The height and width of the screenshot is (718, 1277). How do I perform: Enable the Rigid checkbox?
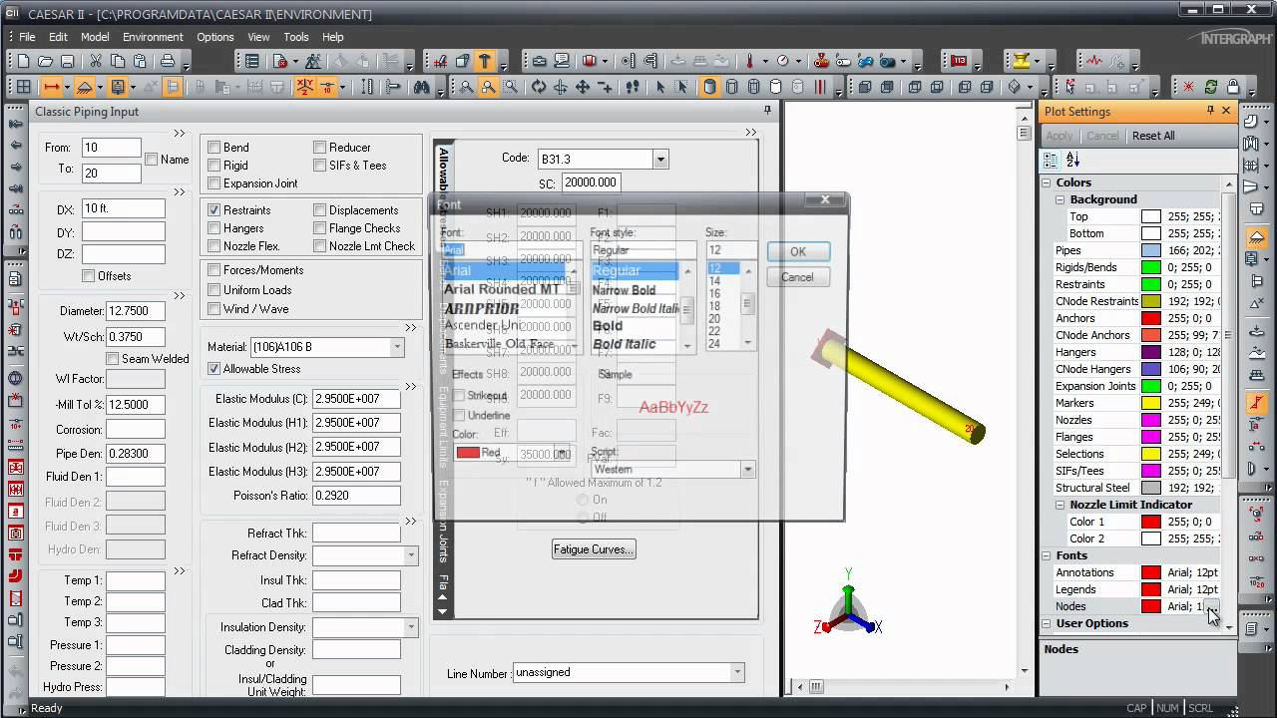pyautogui.click(x=213, y=166)
